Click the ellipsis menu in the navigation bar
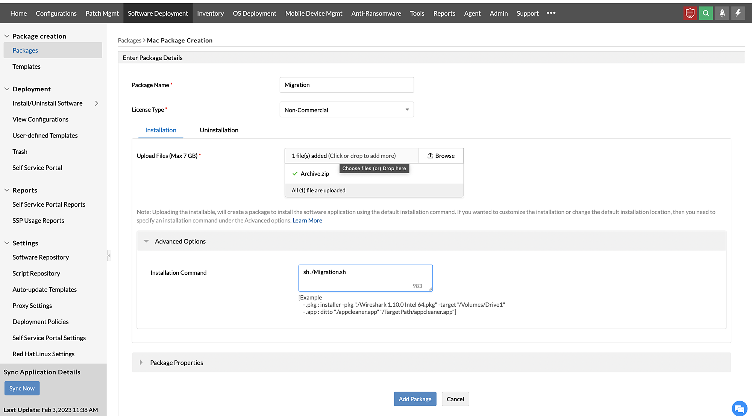752x416 pixels. point(551,13)
